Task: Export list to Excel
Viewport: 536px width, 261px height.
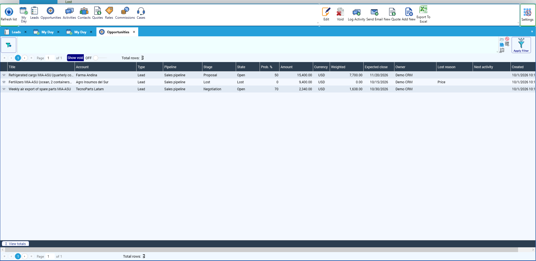Action: pos(423,14)
